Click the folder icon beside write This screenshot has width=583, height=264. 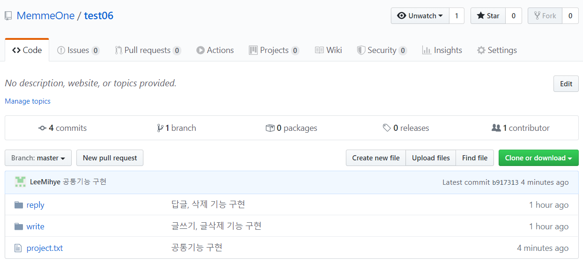click(19, 226)
